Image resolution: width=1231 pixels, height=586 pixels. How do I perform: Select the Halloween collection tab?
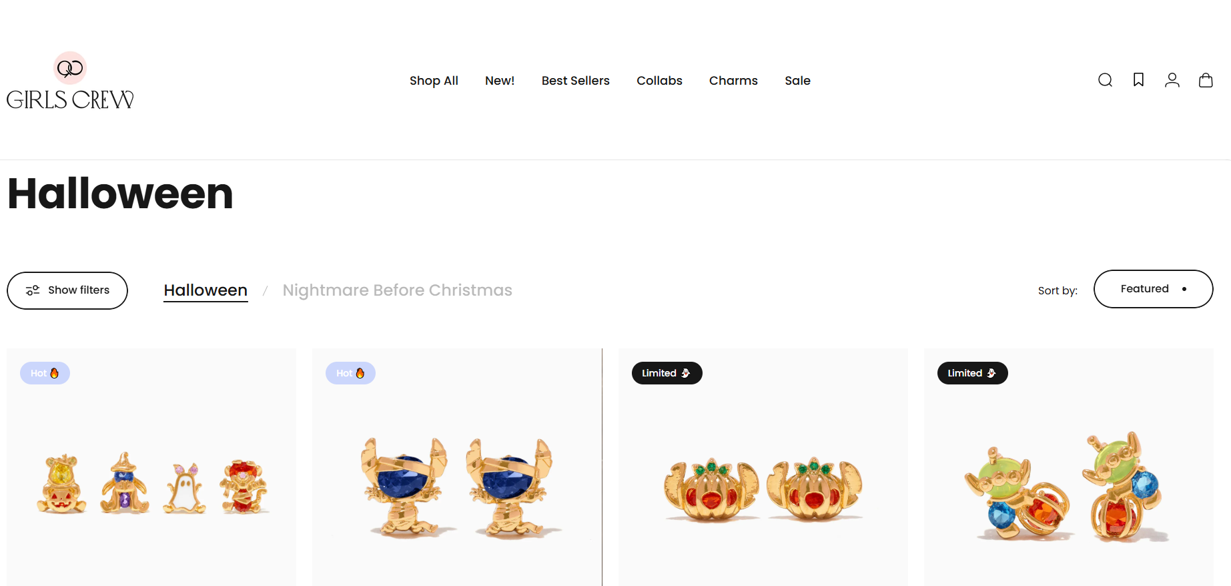click(x=206, y=290)
